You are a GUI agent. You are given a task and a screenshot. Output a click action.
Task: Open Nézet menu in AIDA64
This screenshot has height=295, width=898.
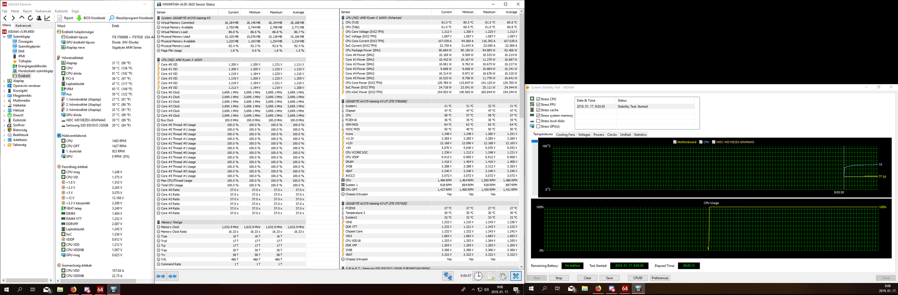15,11
